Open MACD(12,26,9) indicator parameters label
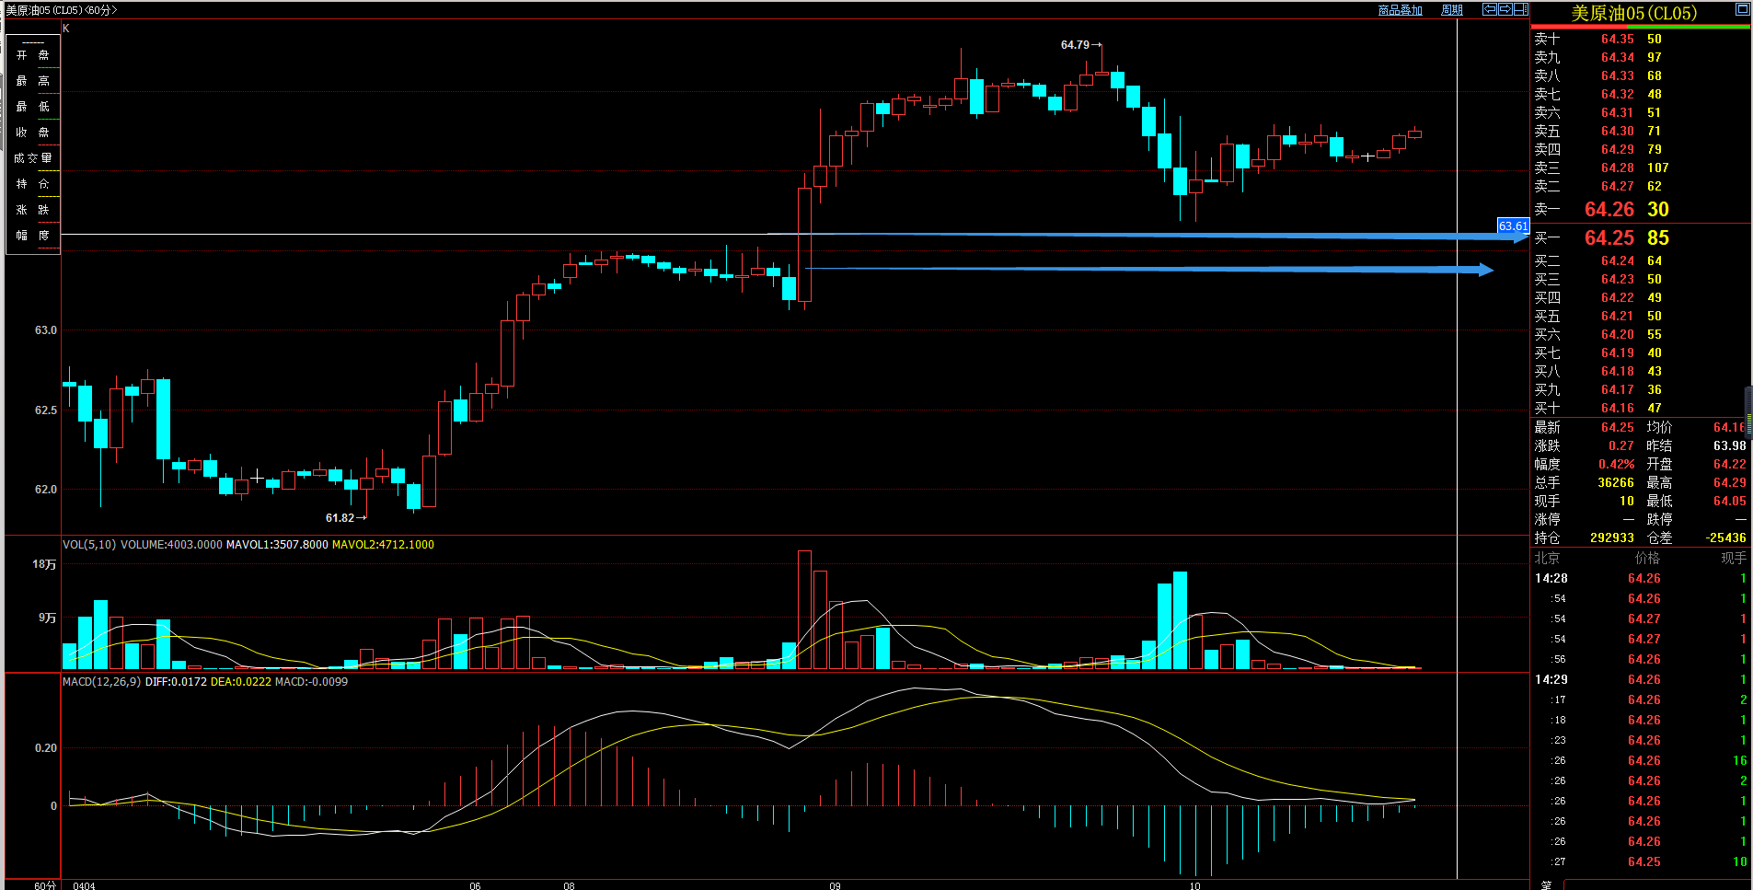Image resolution: width=1753 pixels, height=890 pixels. point(102,682)
